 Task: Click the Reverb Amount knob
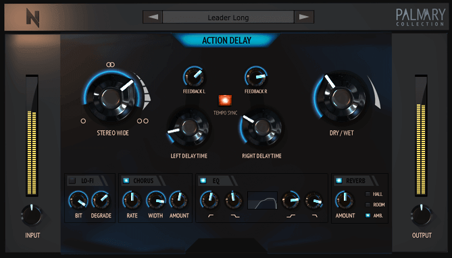pyautogui.click(x=345, y=200)
